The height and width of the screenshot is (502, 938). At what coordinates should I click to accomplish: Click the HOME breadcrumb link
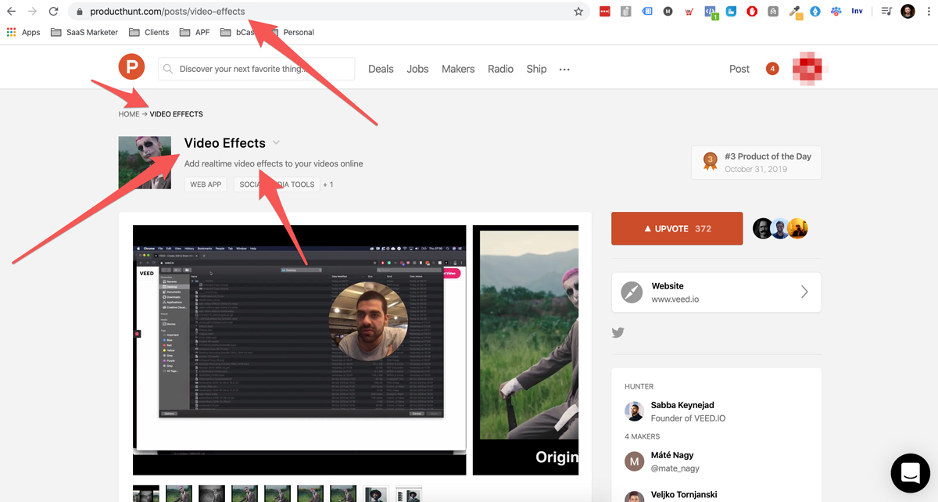point(129,114)
